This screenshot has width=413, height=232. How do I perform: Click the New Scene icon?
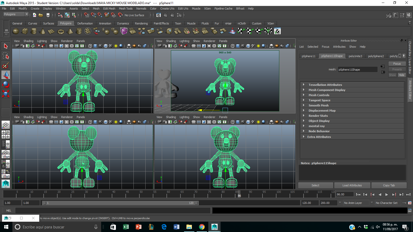point(35,15)
